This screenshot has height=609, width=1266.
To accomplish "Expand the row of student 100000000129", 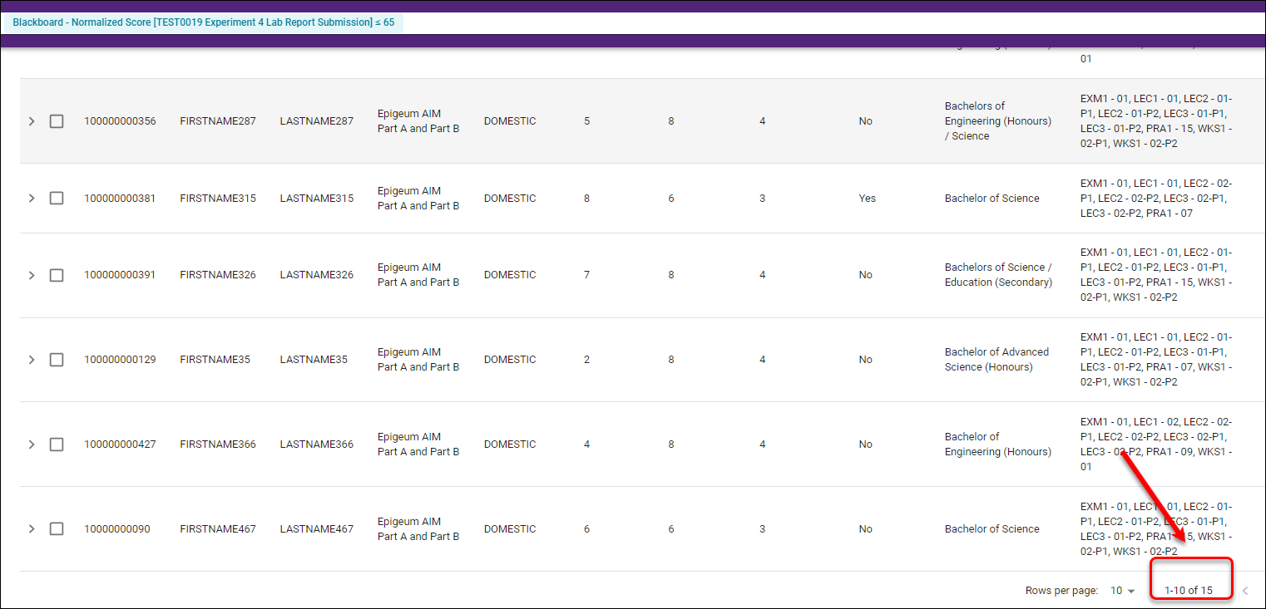I will [x=32, y=360].
